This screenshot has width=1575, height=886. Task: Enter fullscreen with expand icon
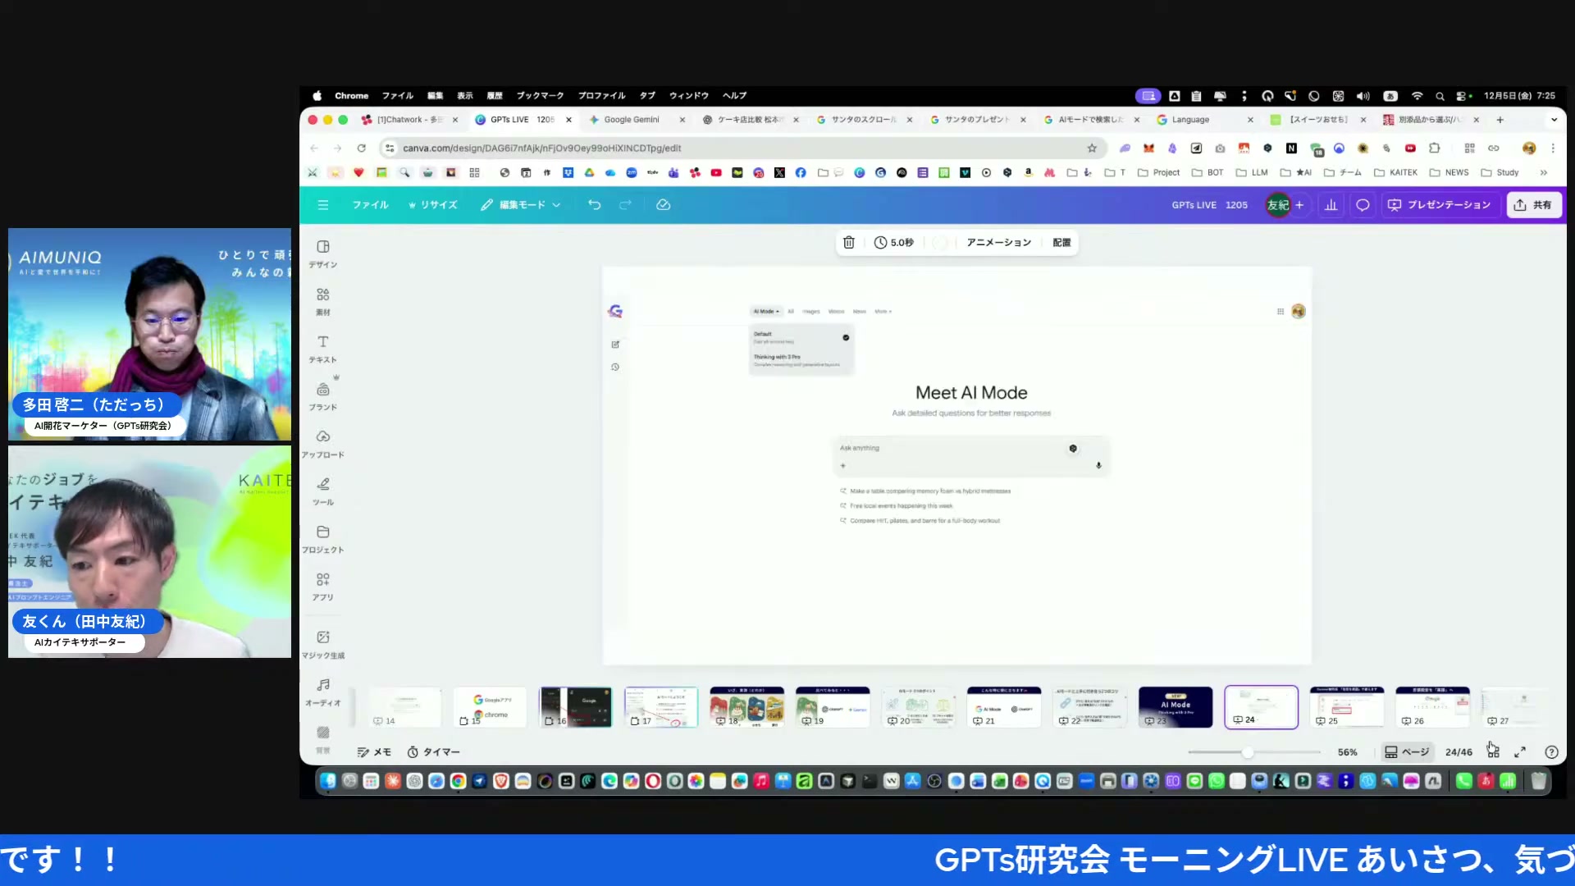[x=1520, y=752]
